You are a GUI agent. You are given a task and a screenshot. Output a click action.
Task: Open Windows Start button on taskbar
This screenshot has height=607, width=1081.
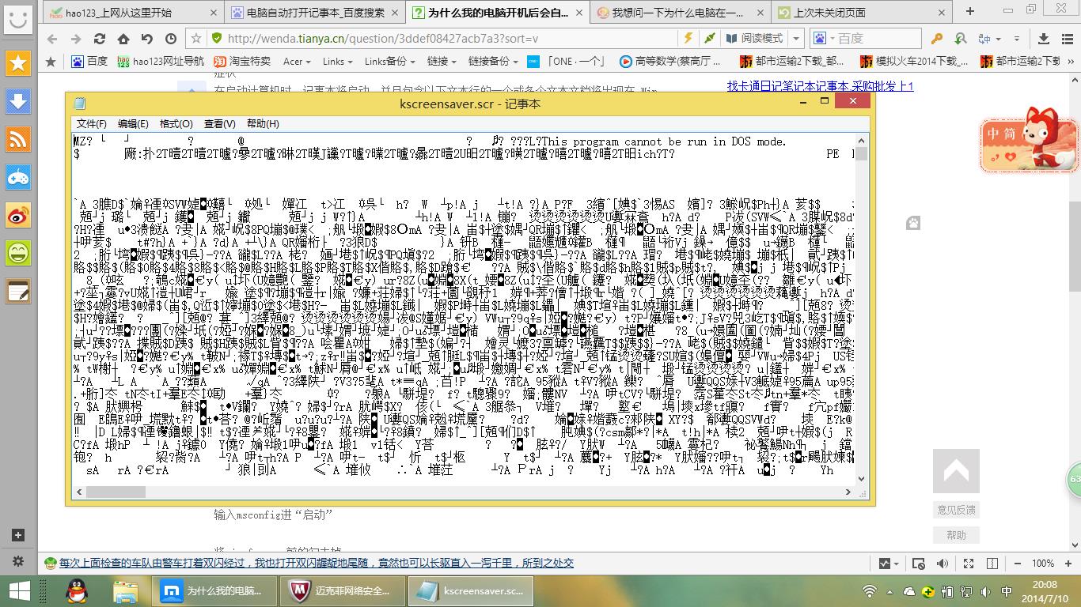point(19,590)
